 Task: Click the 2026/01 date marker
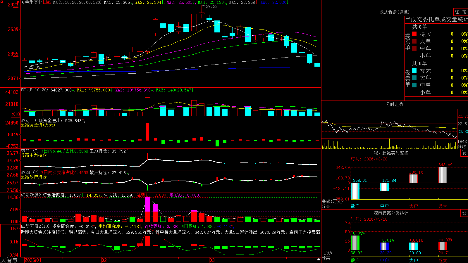coord(33,260)
